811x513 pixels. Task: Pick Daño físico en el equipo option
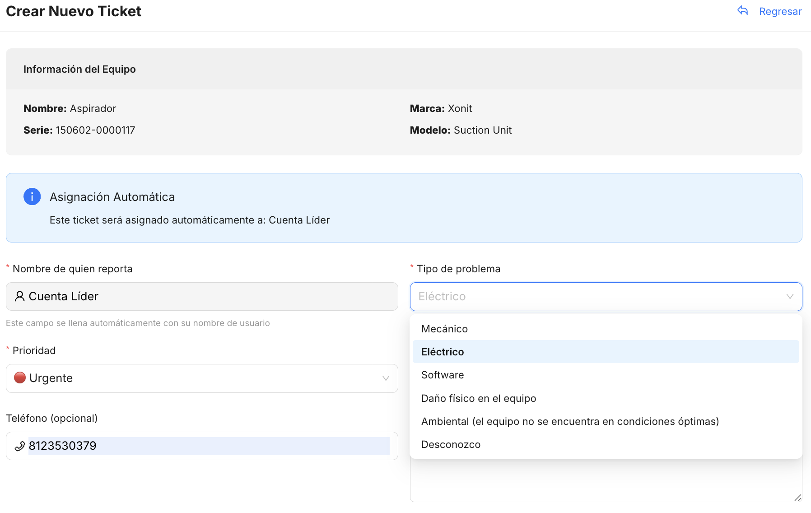479,398
